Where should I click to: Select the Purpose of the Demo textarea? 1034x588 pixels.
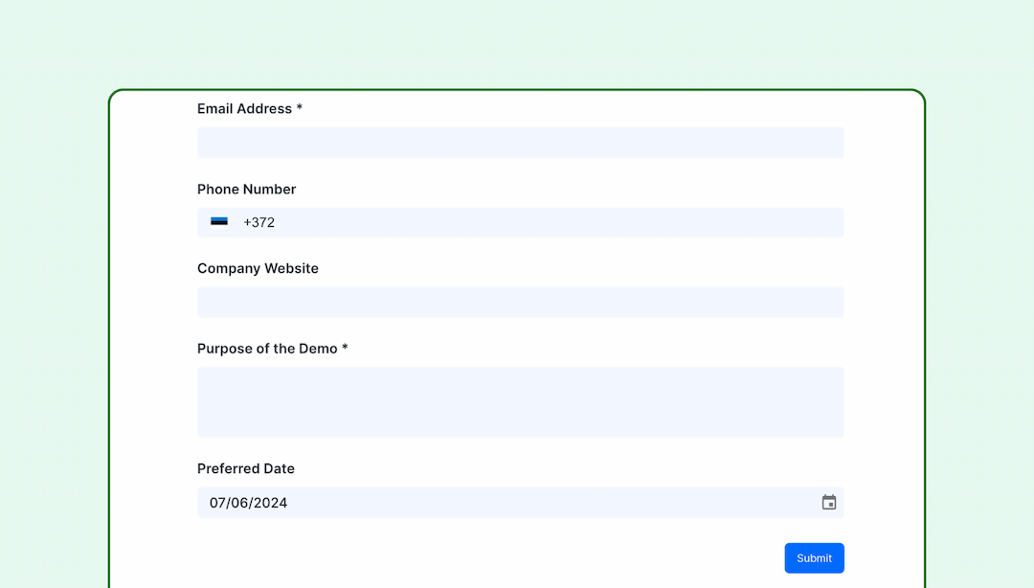coord(520,401)
